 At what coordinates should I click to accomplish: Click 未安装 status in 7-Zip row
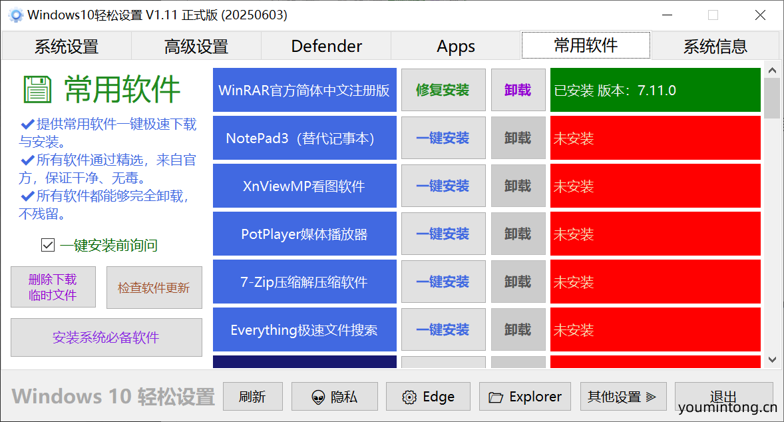coord(655,282)
